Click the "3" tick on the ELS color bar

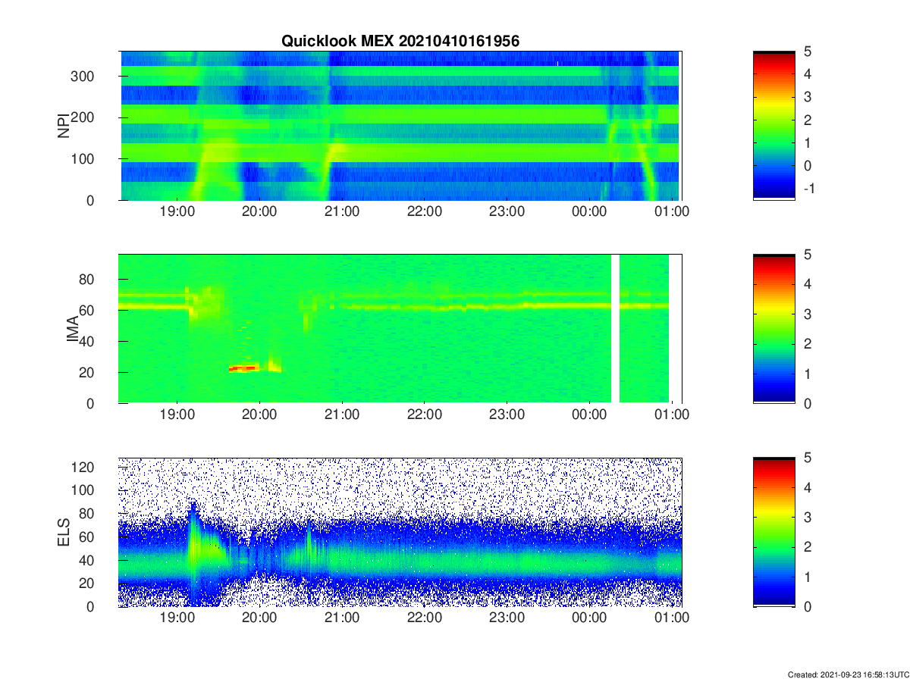(807, 518)
